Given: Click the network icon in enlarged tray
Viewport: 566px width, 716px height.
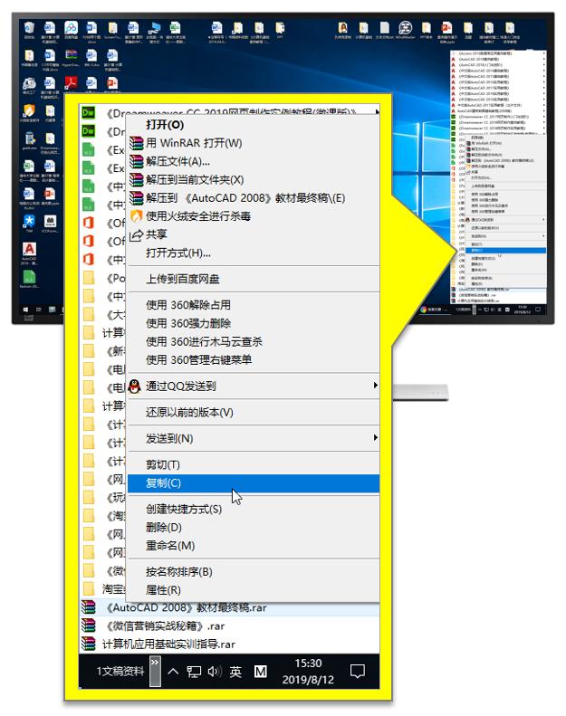Looking at the screenshot, I should (x=194, y=672).
